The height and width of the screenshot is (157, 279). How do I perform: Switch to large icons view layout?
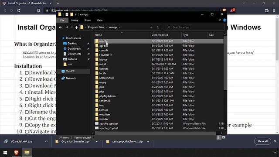[x=224, y=137]
